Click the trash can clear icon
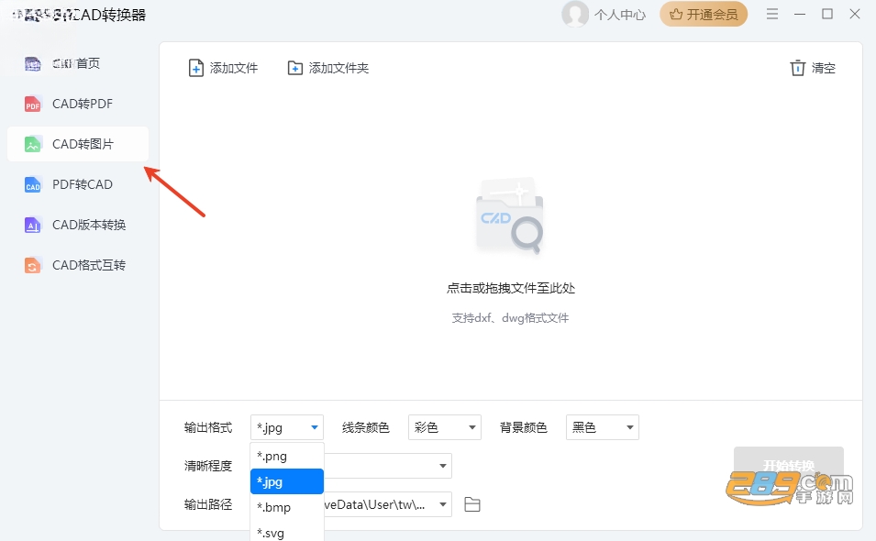The width and height of the screenshot is (876, 541). tap(797, 68)
